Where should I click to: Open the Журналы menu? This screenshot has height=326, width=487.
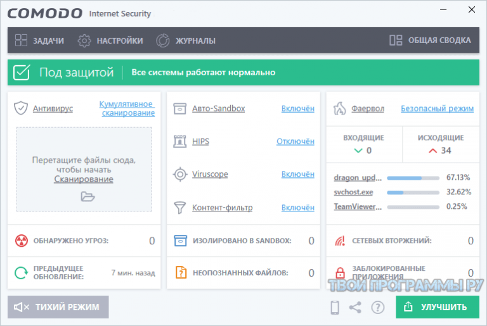click(x=186, y=41)
